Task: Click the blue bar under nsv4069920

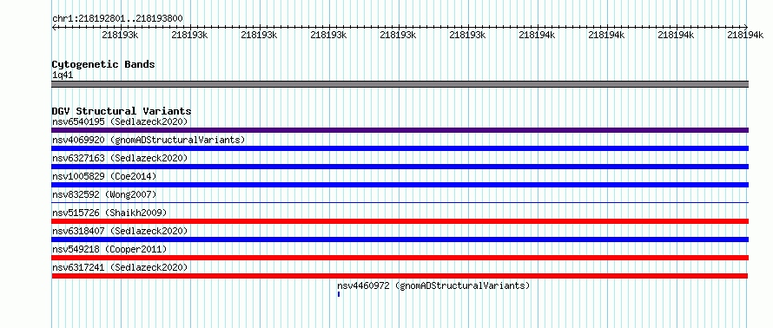Action: point(400,148)
